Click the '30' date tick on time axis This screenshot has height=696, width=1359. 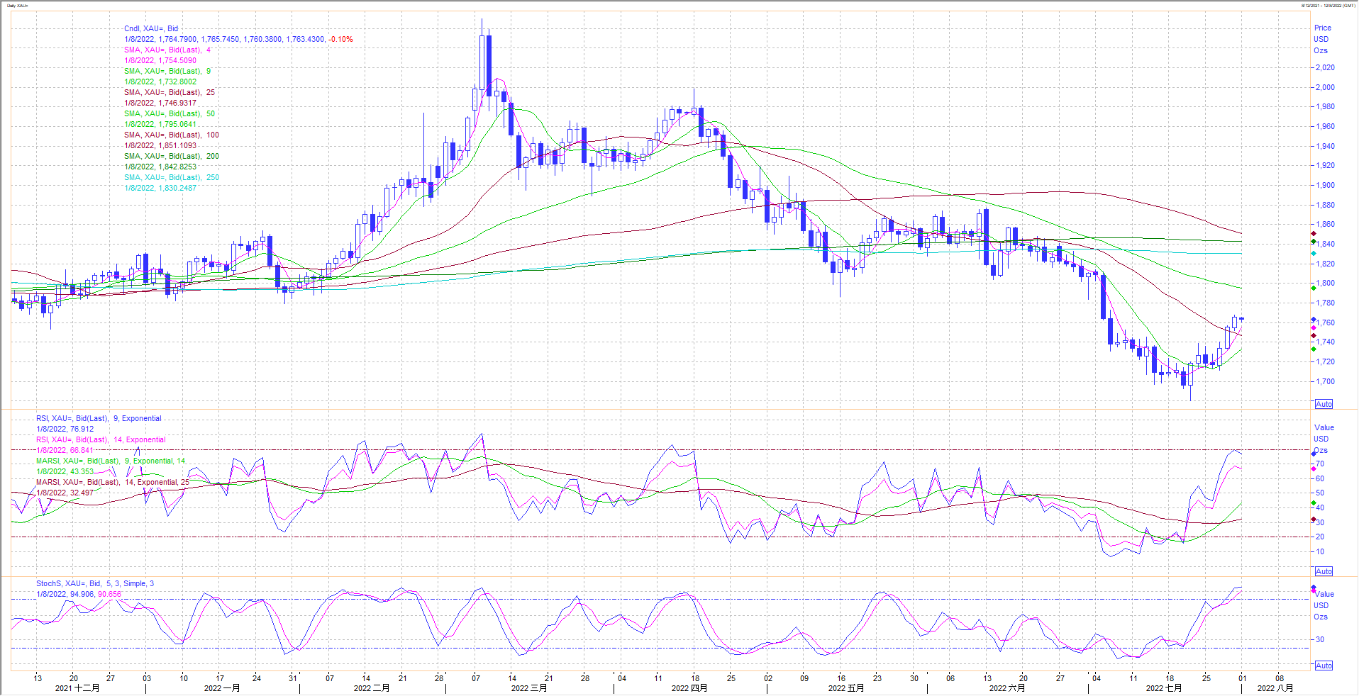[x=914, y=678]
